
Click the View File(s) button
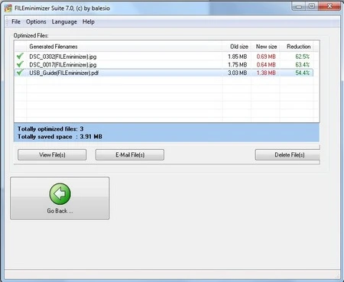pyautogui.click(x=52, y=154)
